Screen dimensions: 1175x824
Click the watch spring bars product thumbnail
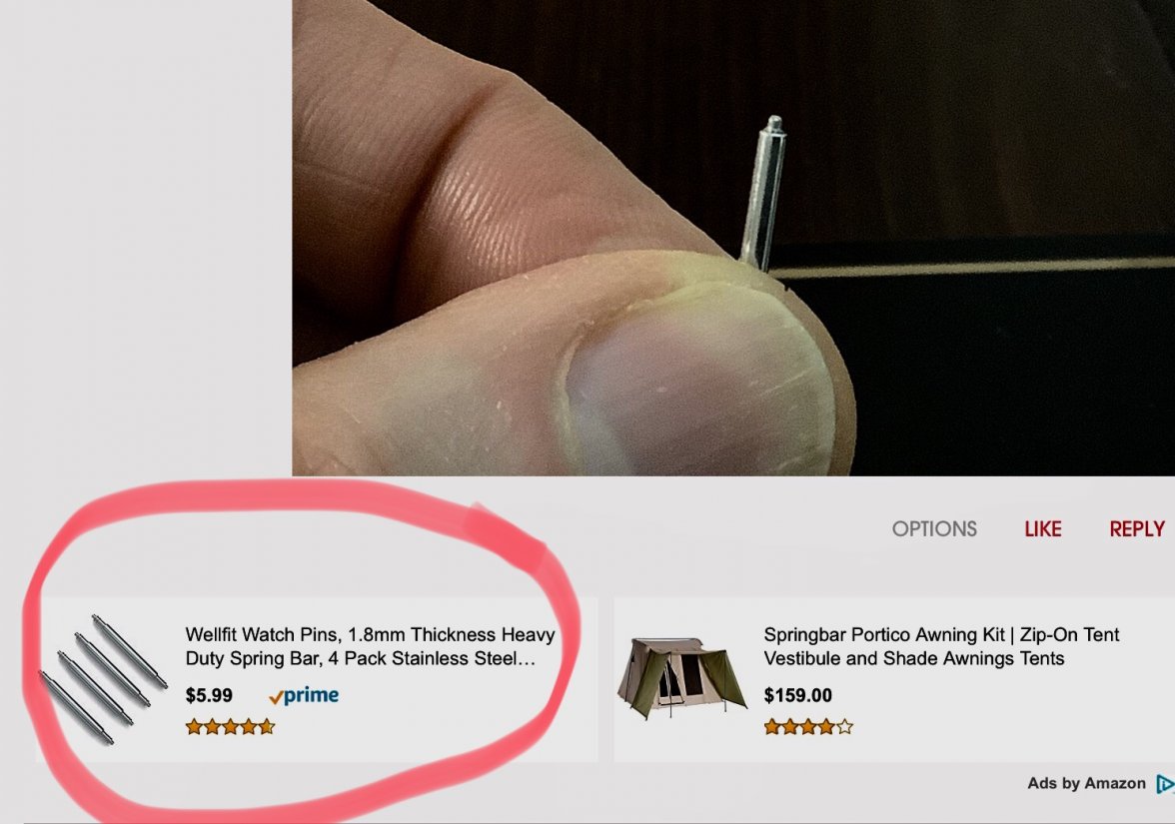pos(103,679)
